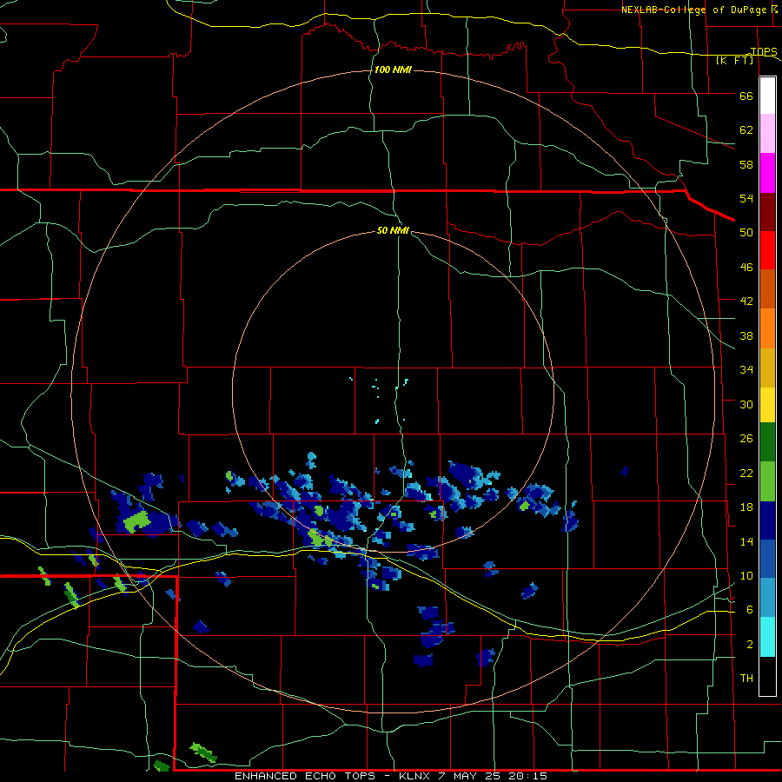Screen dimensions: 782x782
Task: Click the bright red 50 kft legend swatch
Action: pos(767,250)
